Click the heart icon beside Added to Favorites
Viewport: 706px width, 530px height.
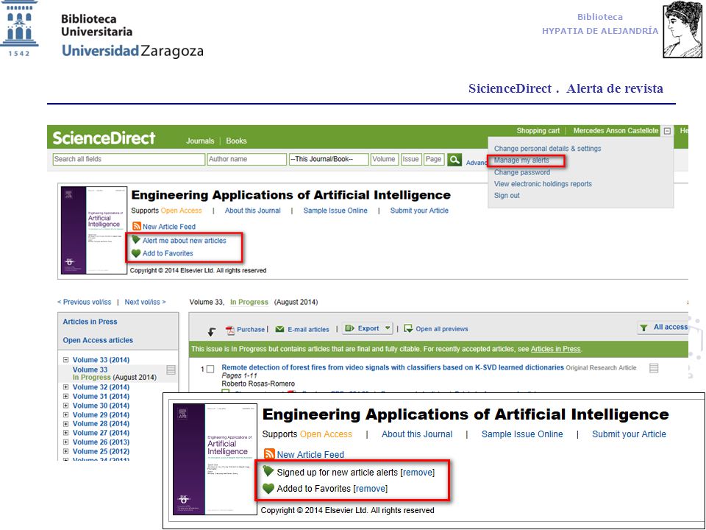[x=268, y=489]
